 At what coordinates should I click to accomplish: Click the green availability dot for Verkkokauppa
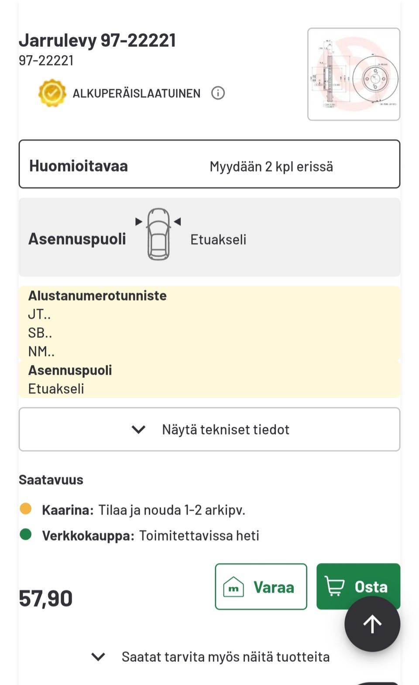[x=25, y=534]
